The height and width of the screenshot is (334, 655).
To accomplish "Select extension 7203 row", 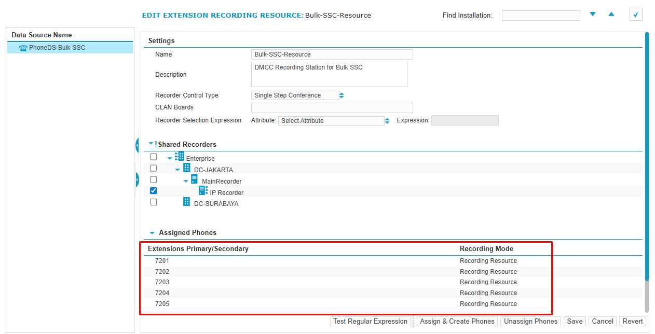I will coord(162,282).
